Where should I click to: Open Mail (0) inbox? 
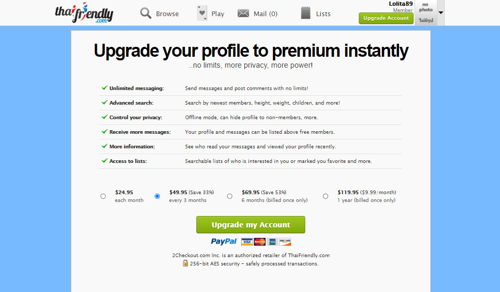[265, 14]
